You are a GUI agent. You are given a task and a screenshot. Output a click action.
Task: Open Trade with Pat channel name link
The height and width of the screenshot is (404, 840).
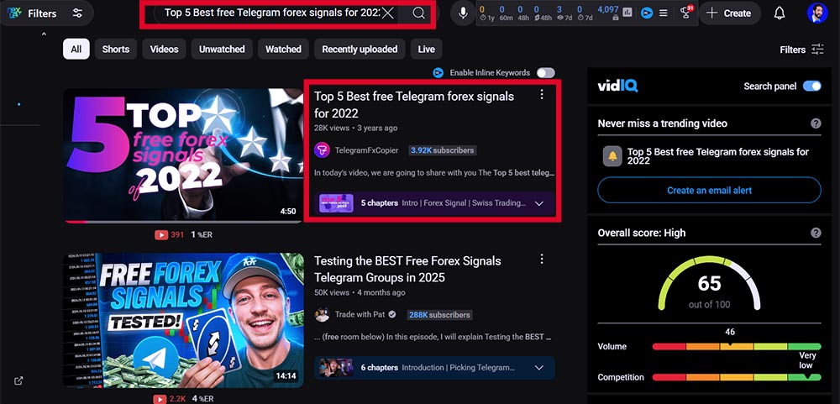pyautogui.click(x=360, y=314)
